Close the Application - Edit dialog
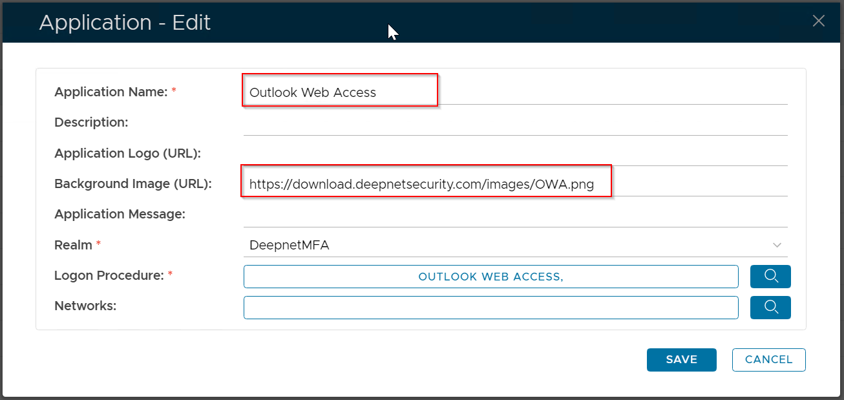Viewport: 844px width, 400px height. click(818, 21)
